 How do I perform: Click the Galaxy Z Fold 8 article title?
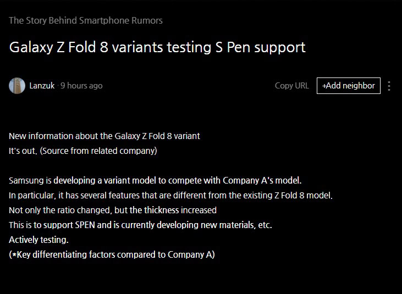(x=157, y=47)
